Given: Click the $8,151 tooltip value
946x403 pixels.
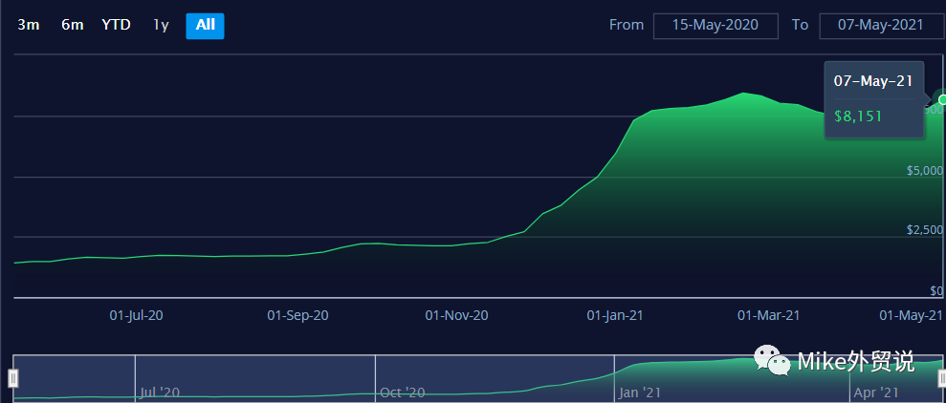Looking at the screenshot, I should (x=858, y=117).
